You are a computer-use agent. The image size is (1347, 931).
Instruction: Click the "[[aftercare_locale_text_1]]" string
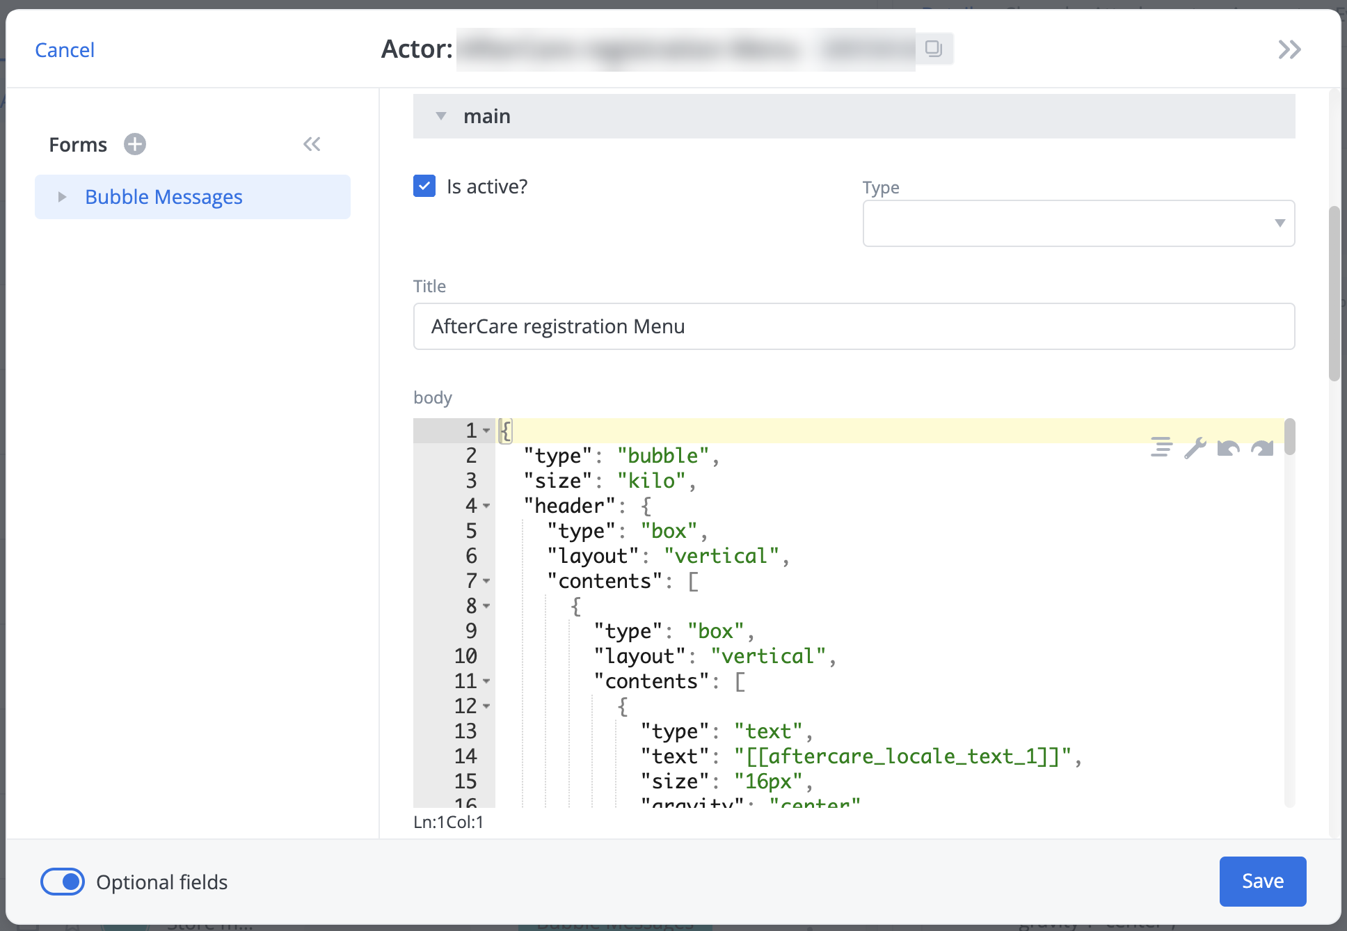click(x=902, y=756)
